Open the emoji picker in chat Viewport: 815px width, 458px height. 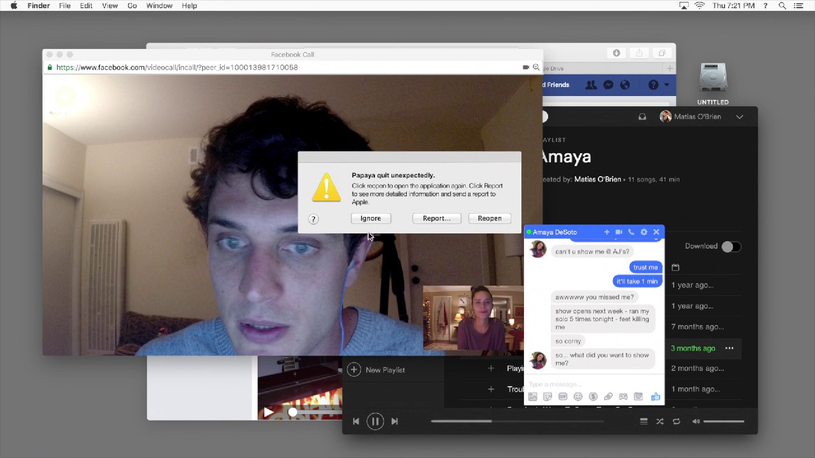(x=578, y=397)
